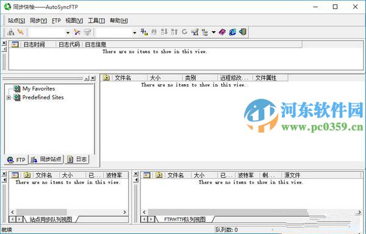Viewport: 366px width, 234px height.
Task: Open the first toolbar combo box dropdown arrow
Action: click(68, 32)
